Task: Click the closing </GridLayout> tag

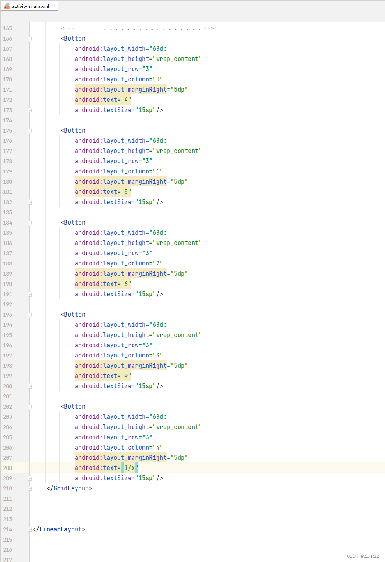Action: click(x=69, y=488)
